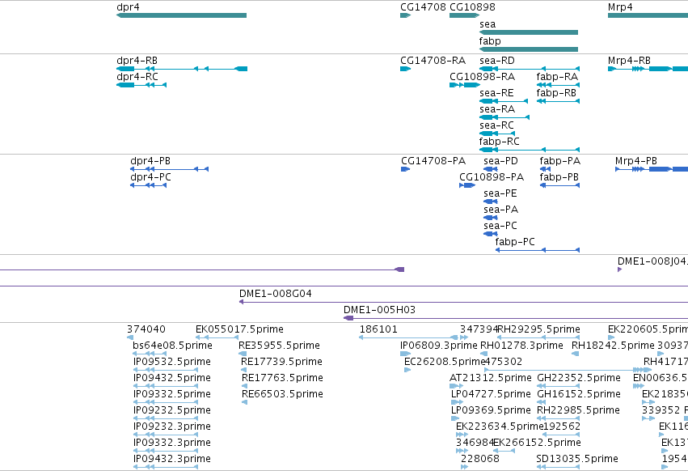Select EST RE17739.5prime

pyautogui.click(x=243, y=370)
